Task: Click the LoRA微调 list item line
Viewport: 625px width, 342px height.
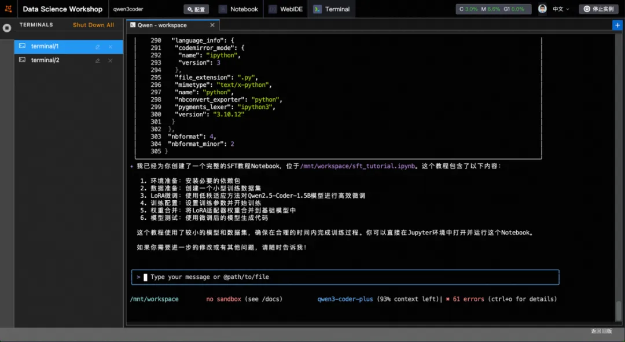Action: tap(252, 196)
